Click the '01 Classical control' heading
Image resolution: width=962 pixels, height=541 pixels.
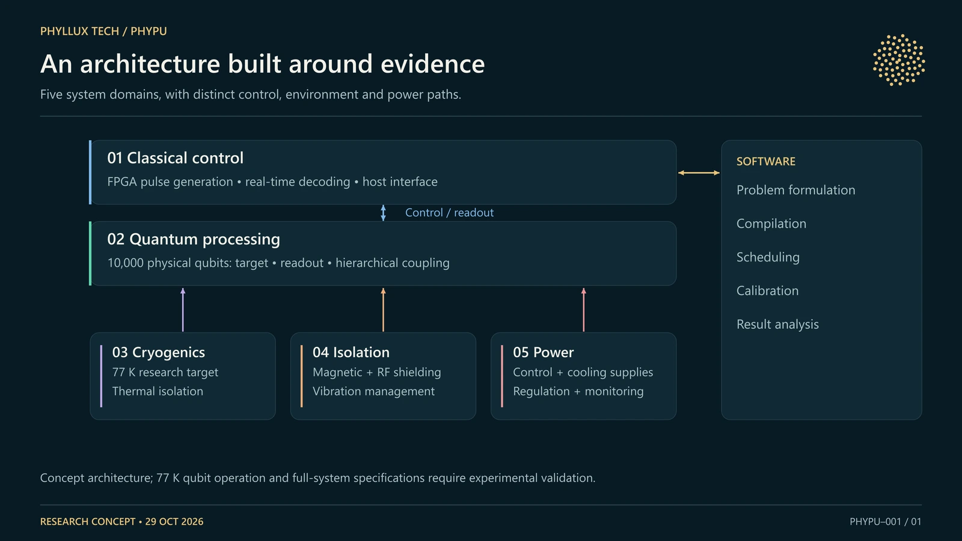coord(176,158)
